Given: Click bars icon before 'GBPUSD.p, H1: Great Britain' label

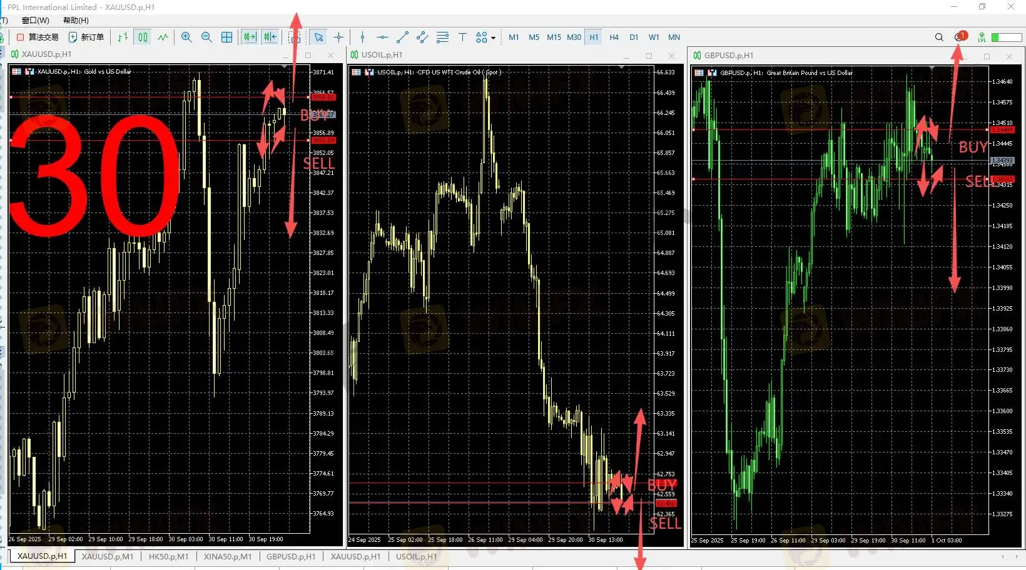Looking at the screenshot, I should pyautogui.click(x=712, y=72).
